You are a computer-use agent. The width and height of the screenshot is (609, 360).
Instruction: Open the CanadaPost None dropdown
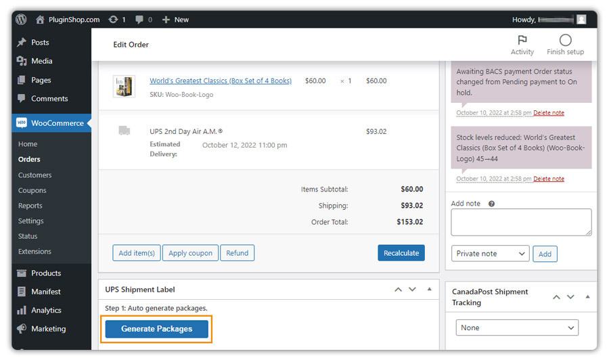point(517,328)
